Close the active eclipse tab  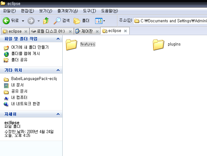pos(125,31)
